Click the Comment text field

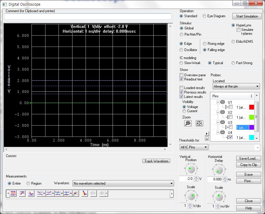pos(88,17)
